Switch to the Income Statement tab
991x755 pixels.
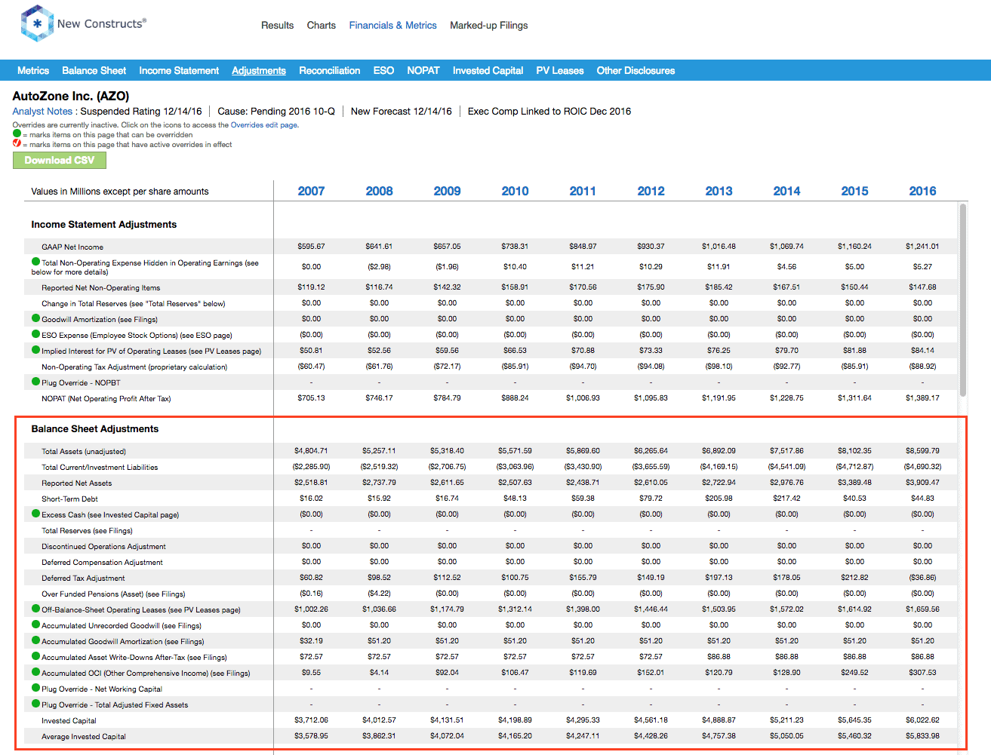tap(179, 70)
